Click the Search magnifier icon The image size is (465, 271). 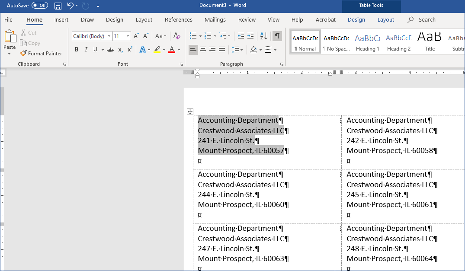(x=410, y=19)
